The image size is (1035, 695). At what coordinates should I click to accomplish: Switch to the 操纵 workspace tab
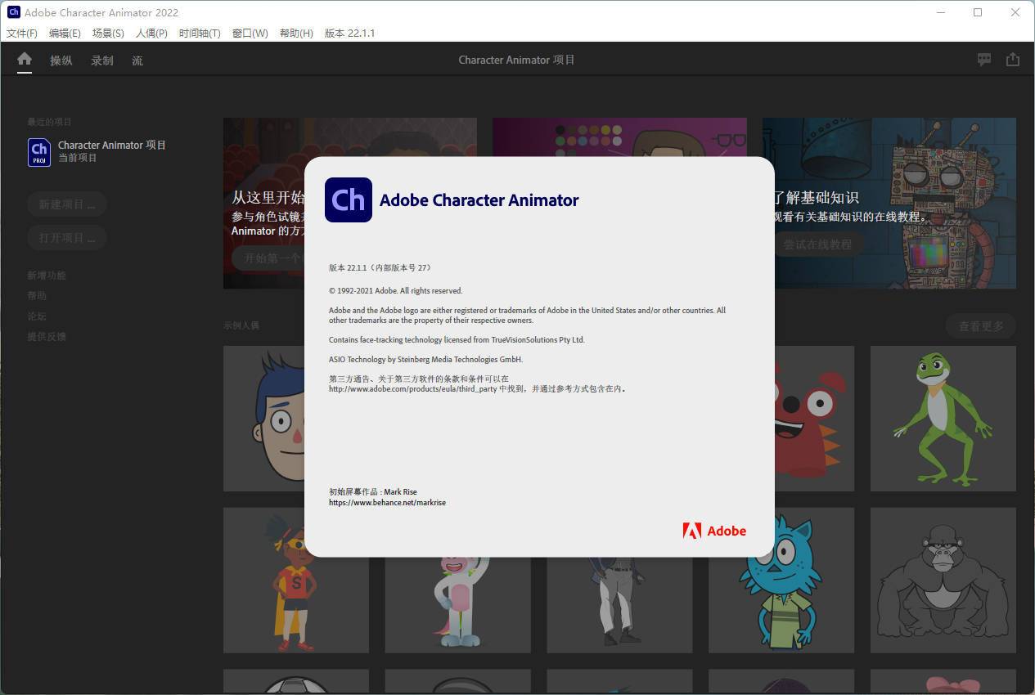click(61, 61)
